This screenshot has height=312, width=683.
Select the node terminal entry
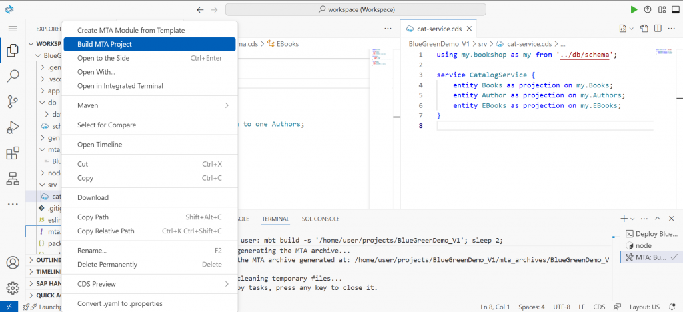[651, 245]
